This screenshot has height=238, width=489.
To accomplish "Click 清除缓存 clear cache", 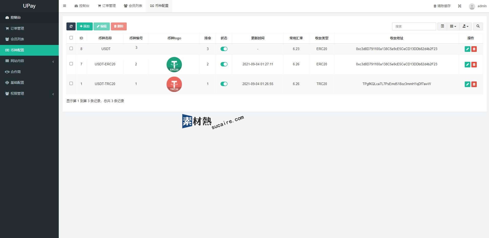I will pyautogui.click(x=442, y=6).
